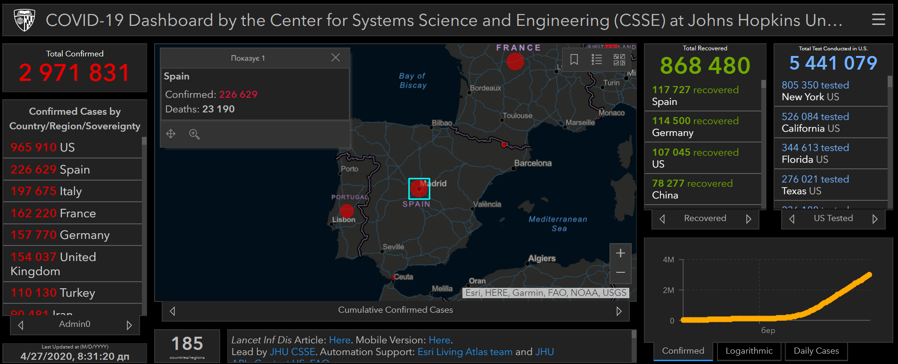
Task: Select 157 770 Germany in the country list
Action: [73, 235]
